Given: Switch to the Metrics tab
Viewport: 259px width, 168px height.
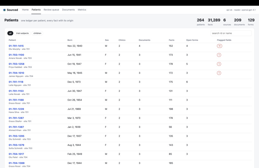Looking at the screenshot, I should pyautogui.click(x=82, y=10).
